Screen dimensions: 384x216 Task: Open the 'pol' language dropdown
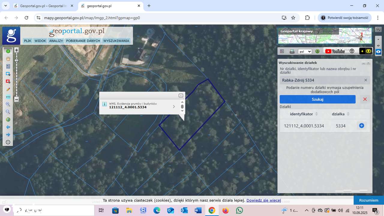pos(305,51)
